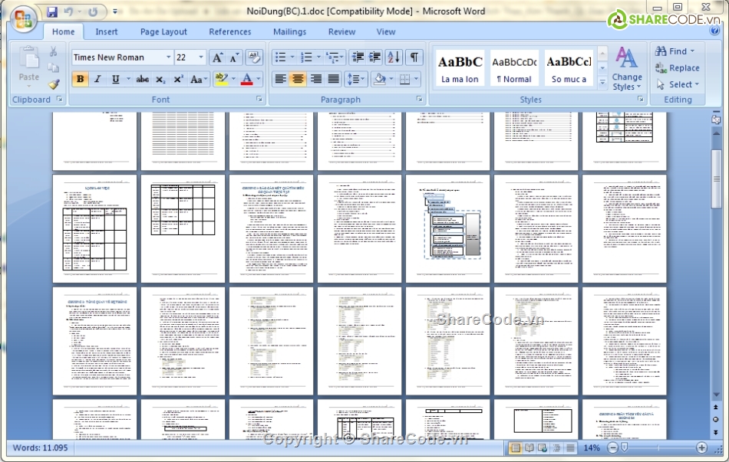Screen dimensions: 729x462
Task: Decrease paragraph indent
Action: [x=358, y=57]
